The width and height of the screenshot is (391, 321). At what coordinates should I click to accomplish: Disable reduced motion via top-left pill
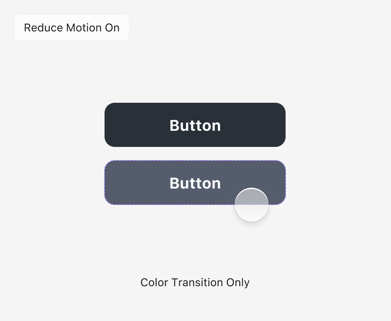72,28
